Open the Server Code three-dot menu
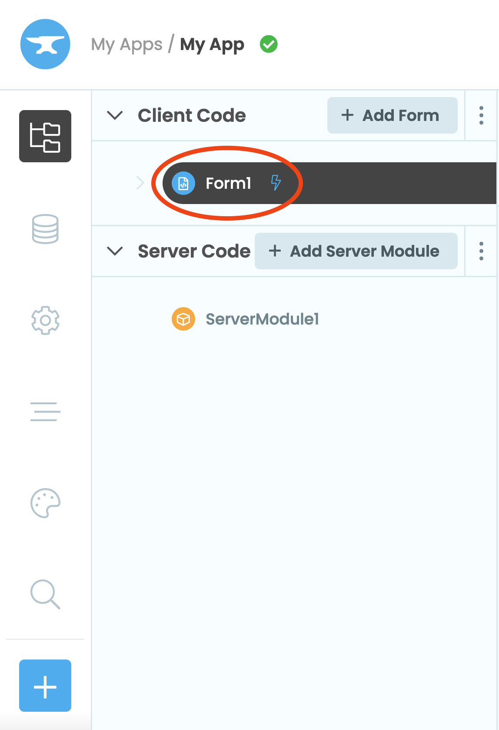Viewport: 499px width, 730px height. click(482, 251)
